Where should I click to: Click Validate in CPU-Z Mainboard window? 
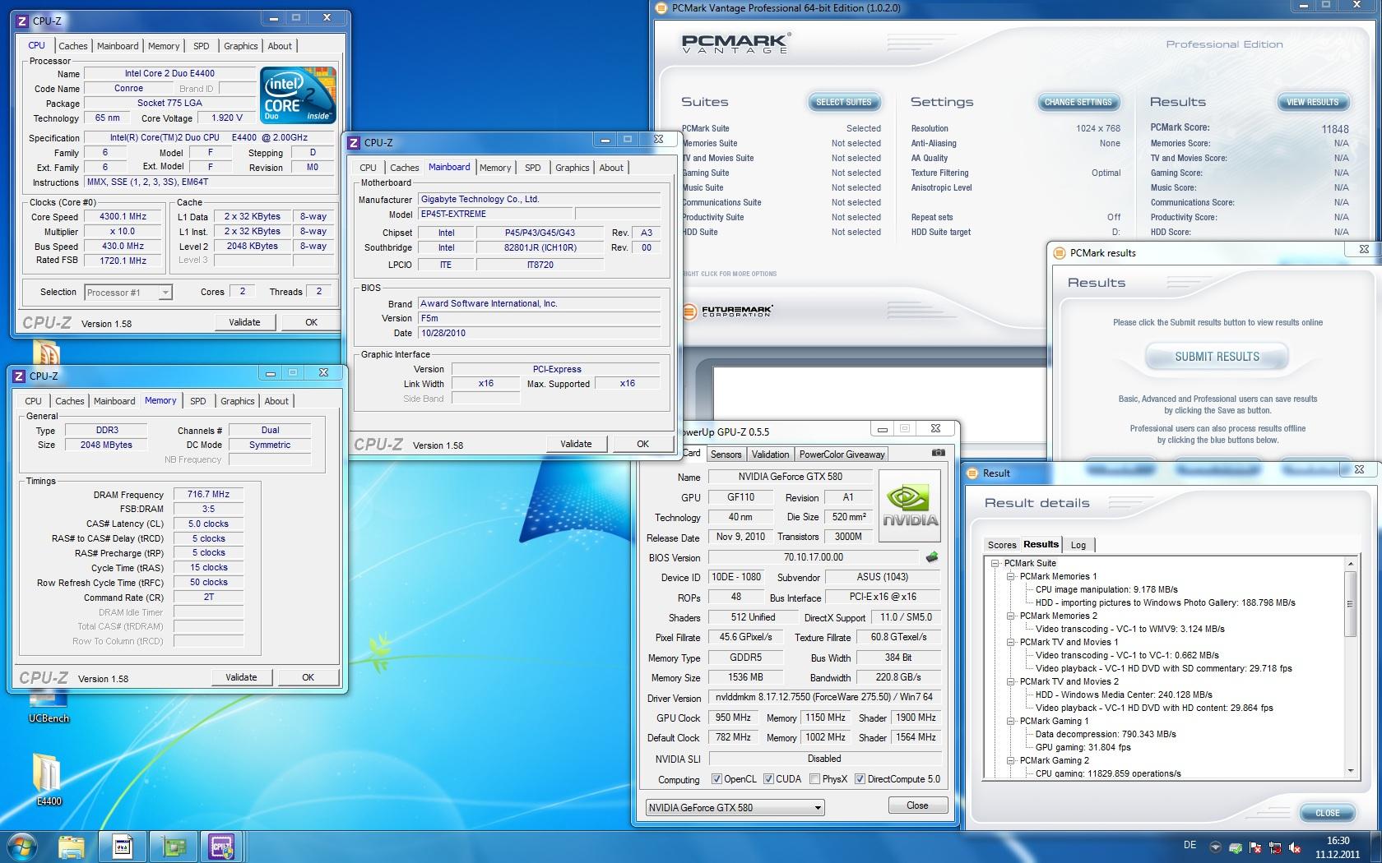(576, 444)
